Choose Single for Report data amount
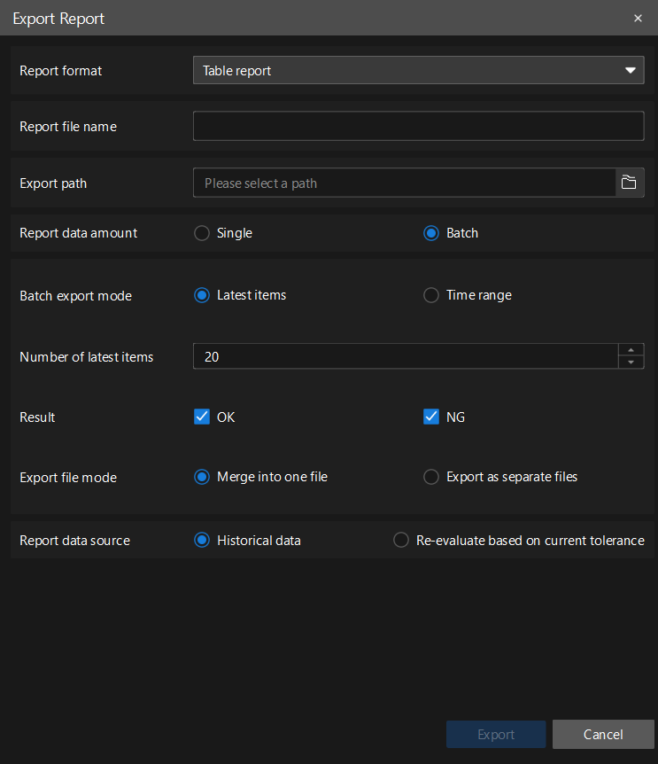 pos(202,233)
